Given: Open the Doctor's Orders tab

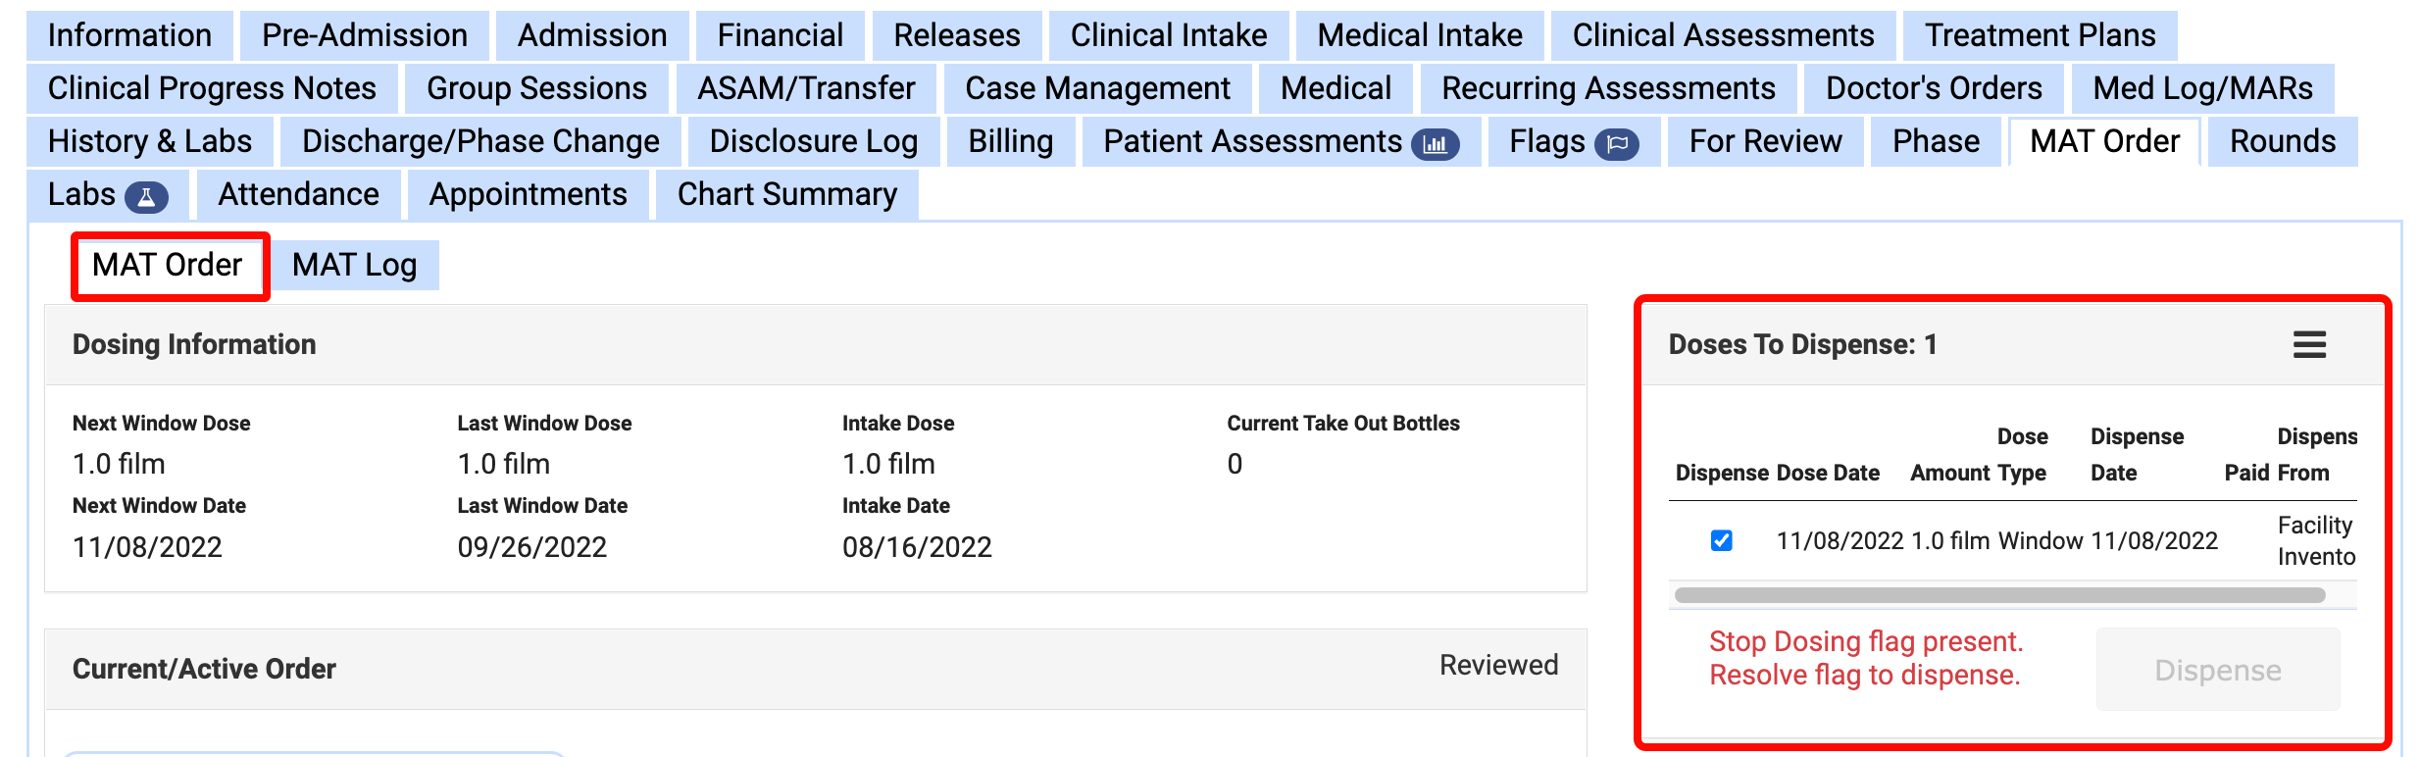Looking at the screenshot, I should [1933, 88].
